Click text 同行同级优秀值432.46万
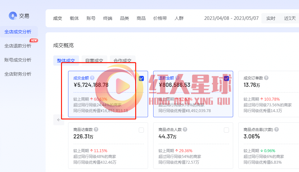The height and width of the screenshot is (172, 299). (x=95, y=162)
